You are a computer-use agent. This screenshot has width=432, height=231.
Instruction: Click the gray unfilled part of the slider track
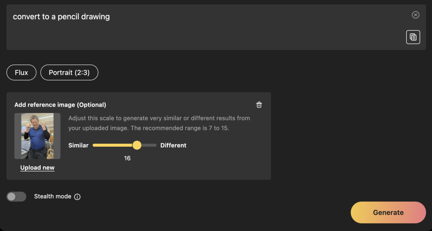click(149, 145)
